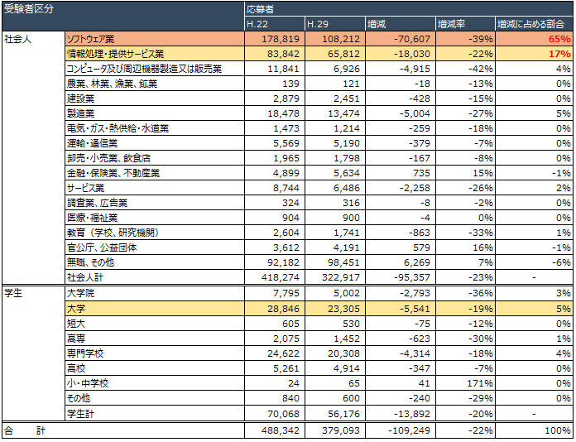Click the 卸売・小売業、飲食店 label
The height and width of the screenshot is (442, 576).
coord(108,158)
